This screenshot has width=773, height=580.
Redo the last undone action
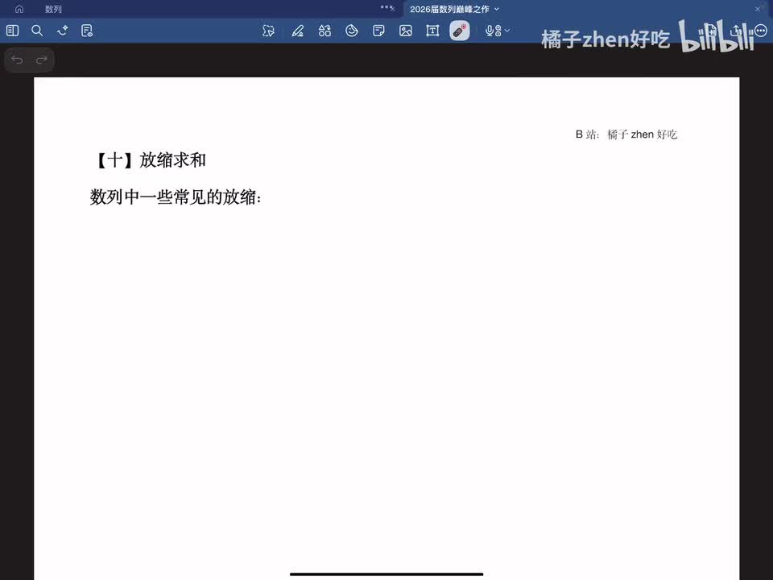(x=41, y=60)
